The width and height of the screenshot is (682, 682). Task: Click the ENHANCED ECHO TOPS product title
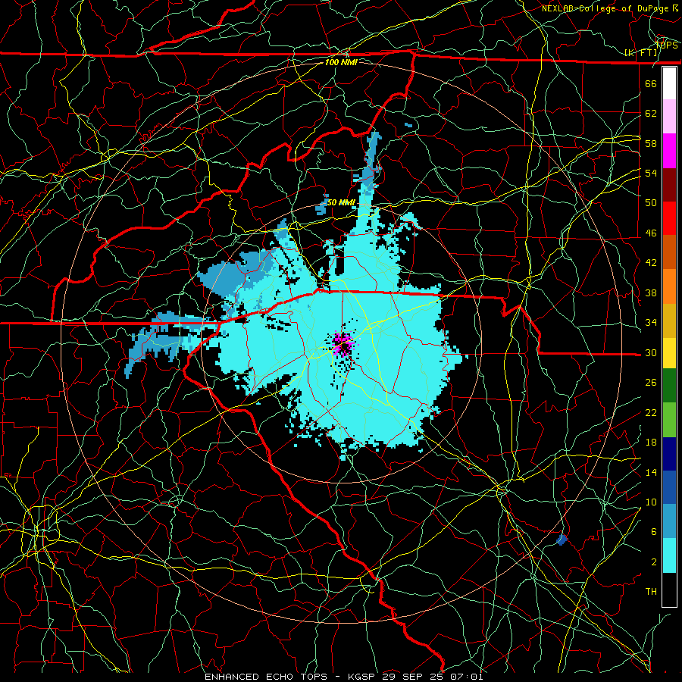tap(266, 677)
